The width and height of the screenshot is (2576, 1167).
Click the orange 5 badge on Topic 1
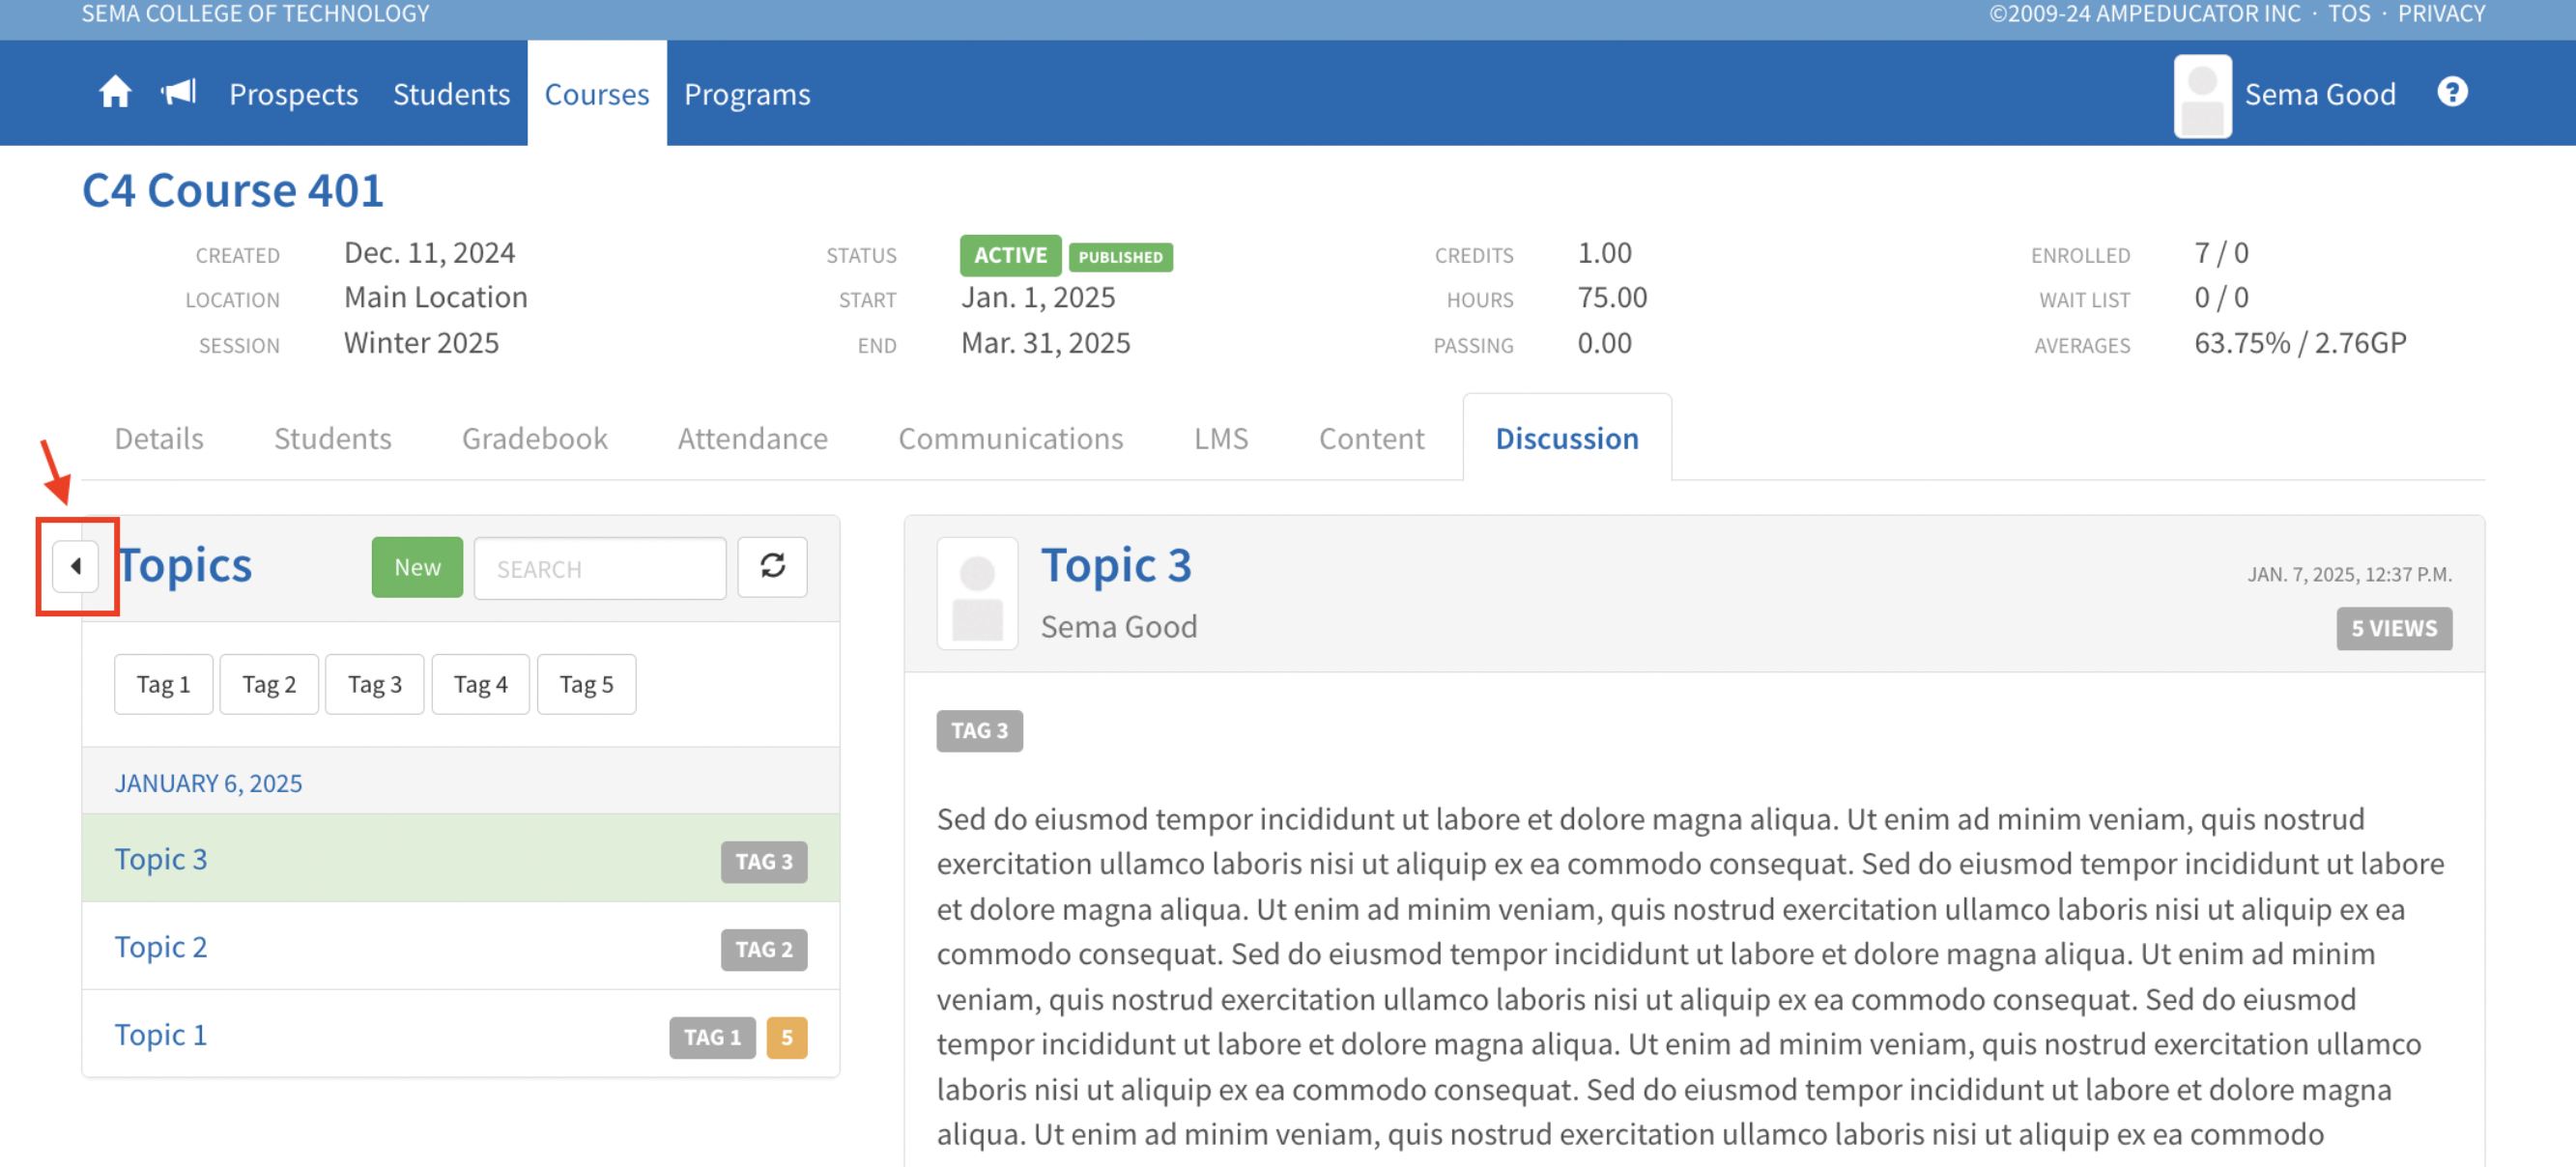(x=786, y=1038)
